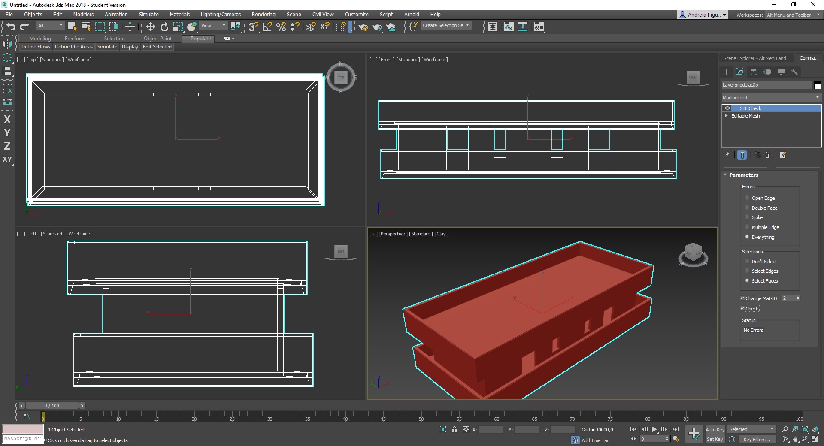Open the selection filter All dropdown
824x446 pixels.
[x=50, y=26]
